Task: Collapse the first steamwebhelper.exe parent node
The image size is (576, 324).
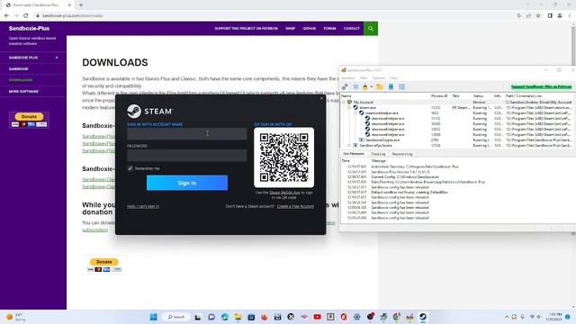Action: tap(355, 113)
